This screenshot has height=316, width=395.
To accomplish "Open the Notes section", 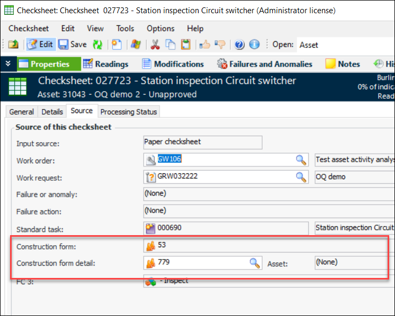I will [x=343, y=64].
